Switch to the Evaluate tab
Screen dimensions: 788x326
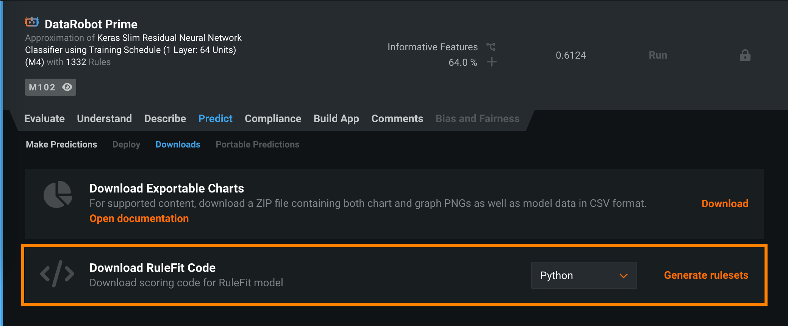44,119
